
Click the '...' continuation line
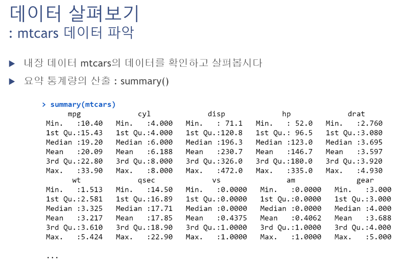[x=52, y=258]
